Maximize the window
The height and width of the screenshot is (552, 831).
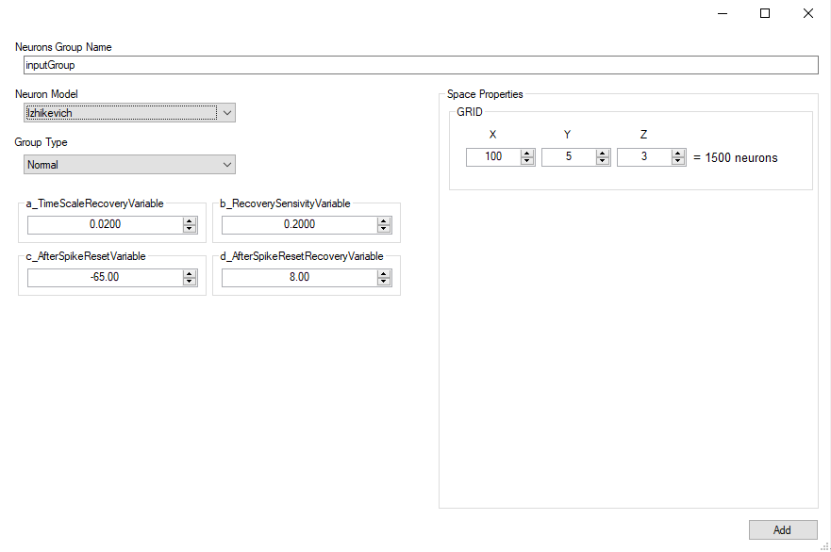click(x=765, y=13)
